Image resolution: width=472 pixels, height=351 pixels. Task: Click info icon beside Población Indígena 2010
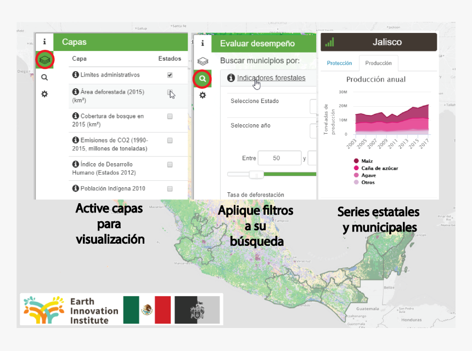click(76, 188)
